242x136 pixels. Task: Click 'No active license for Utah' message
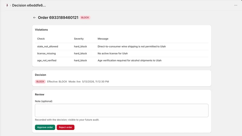click(x=113, y=53)
